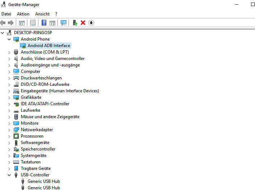Collapse the USB-Controller category
The height and width of the screenshot is (190, 255).
coord(9,175)
